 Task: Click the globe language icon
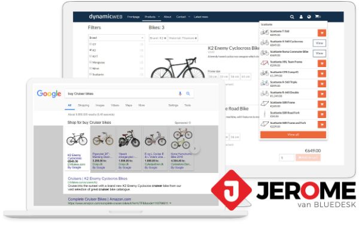[x=309, y=17]
